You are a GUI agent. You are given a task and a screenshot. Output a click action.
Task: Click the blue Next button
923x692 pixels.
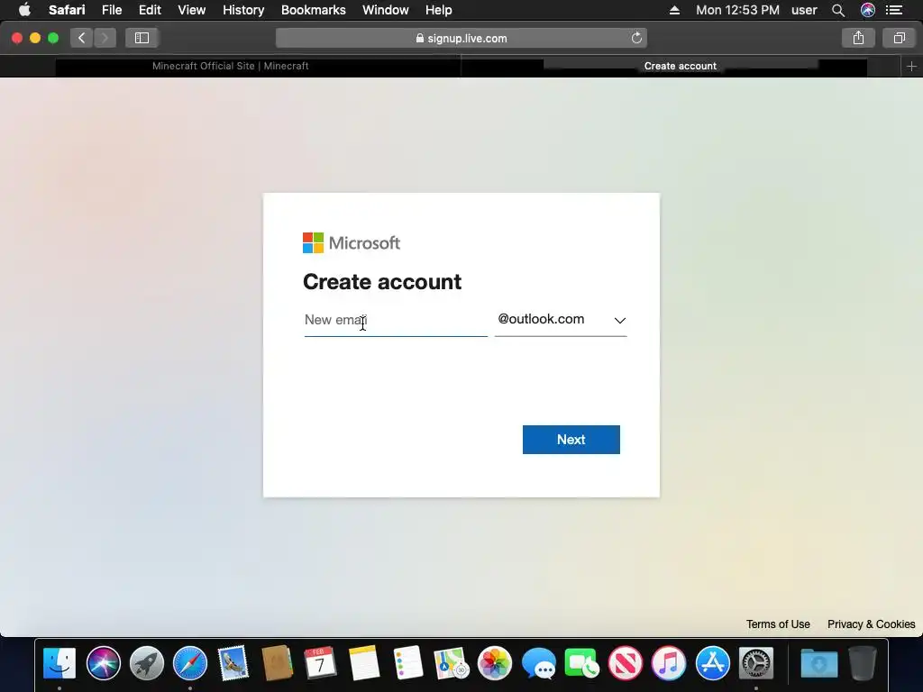coord(571,440)
